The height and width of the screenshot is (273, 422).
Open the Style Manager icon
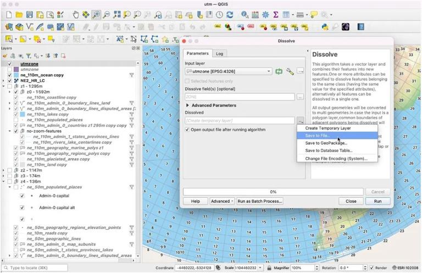click(x=60, y=14)
